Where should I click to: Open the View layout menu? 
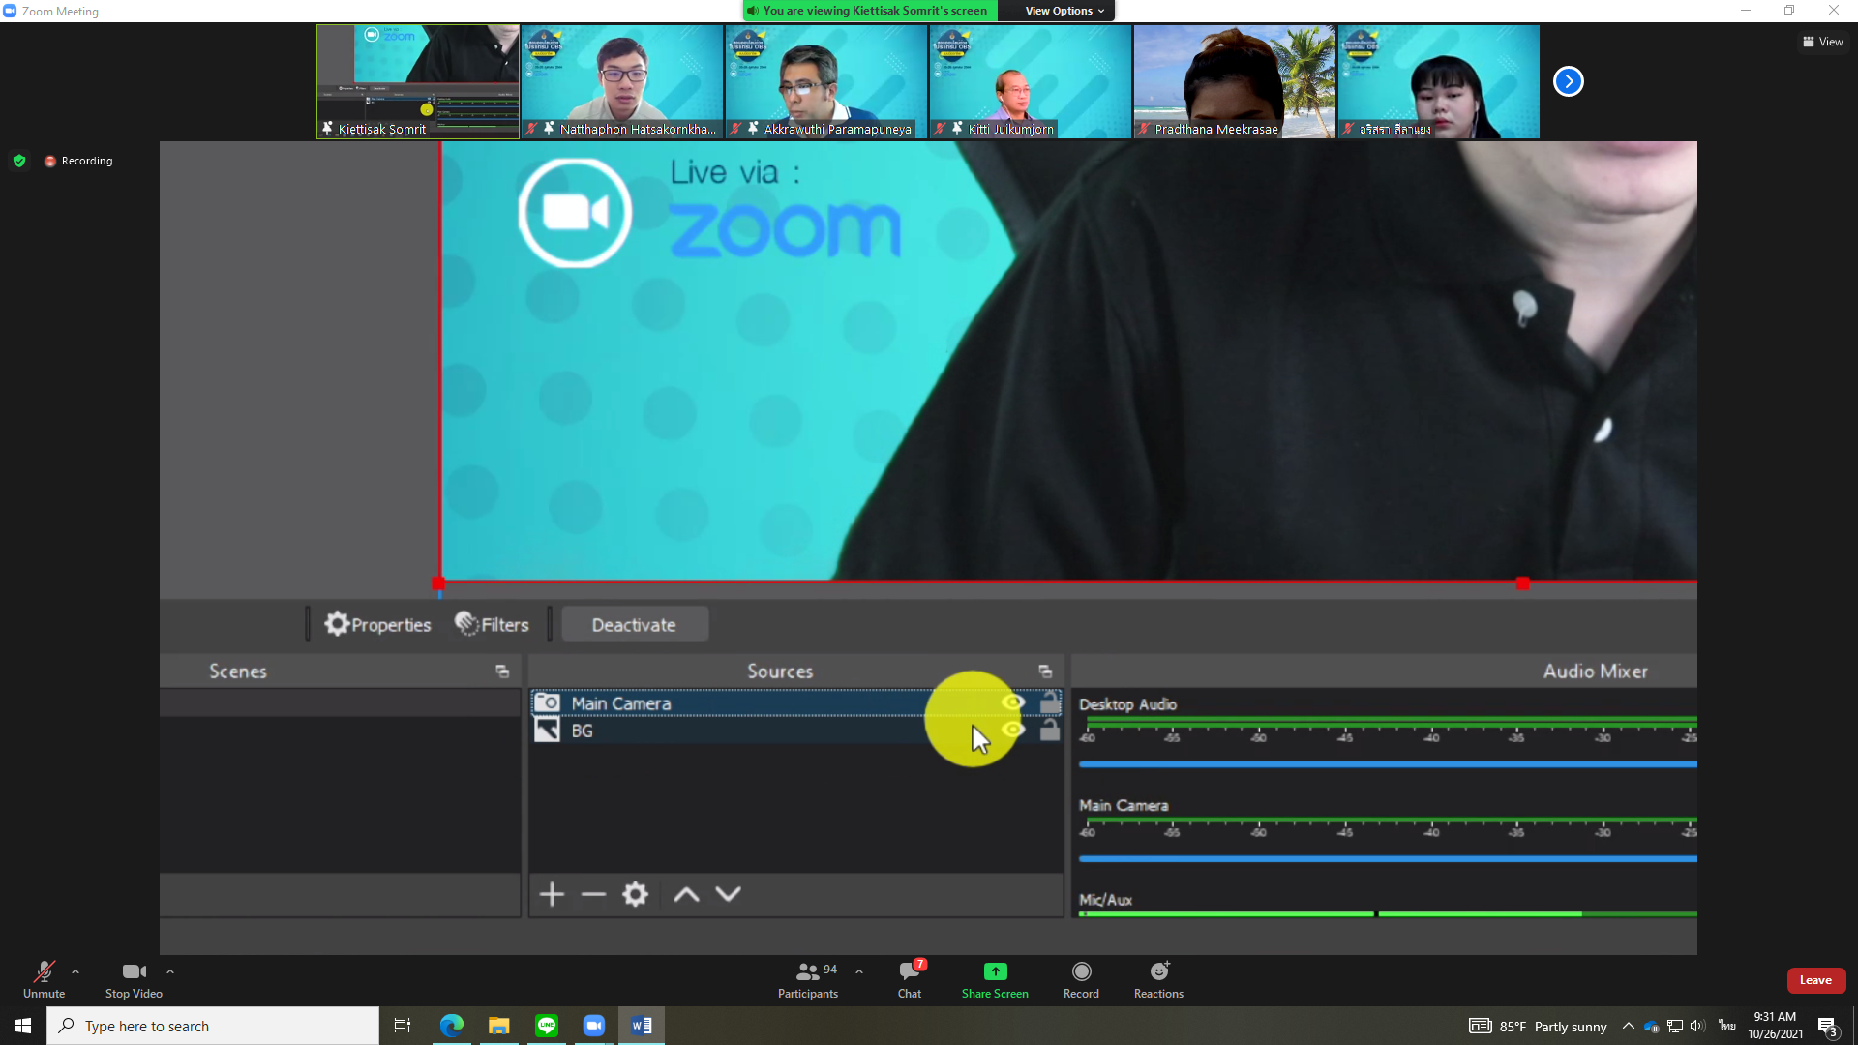click(1822, 42)
